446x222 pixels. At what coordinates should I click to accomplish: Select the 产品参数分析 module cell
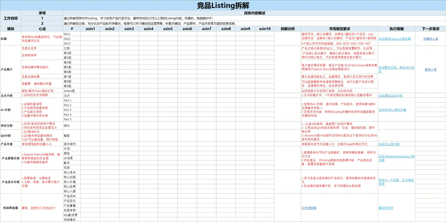pos(10,158)
